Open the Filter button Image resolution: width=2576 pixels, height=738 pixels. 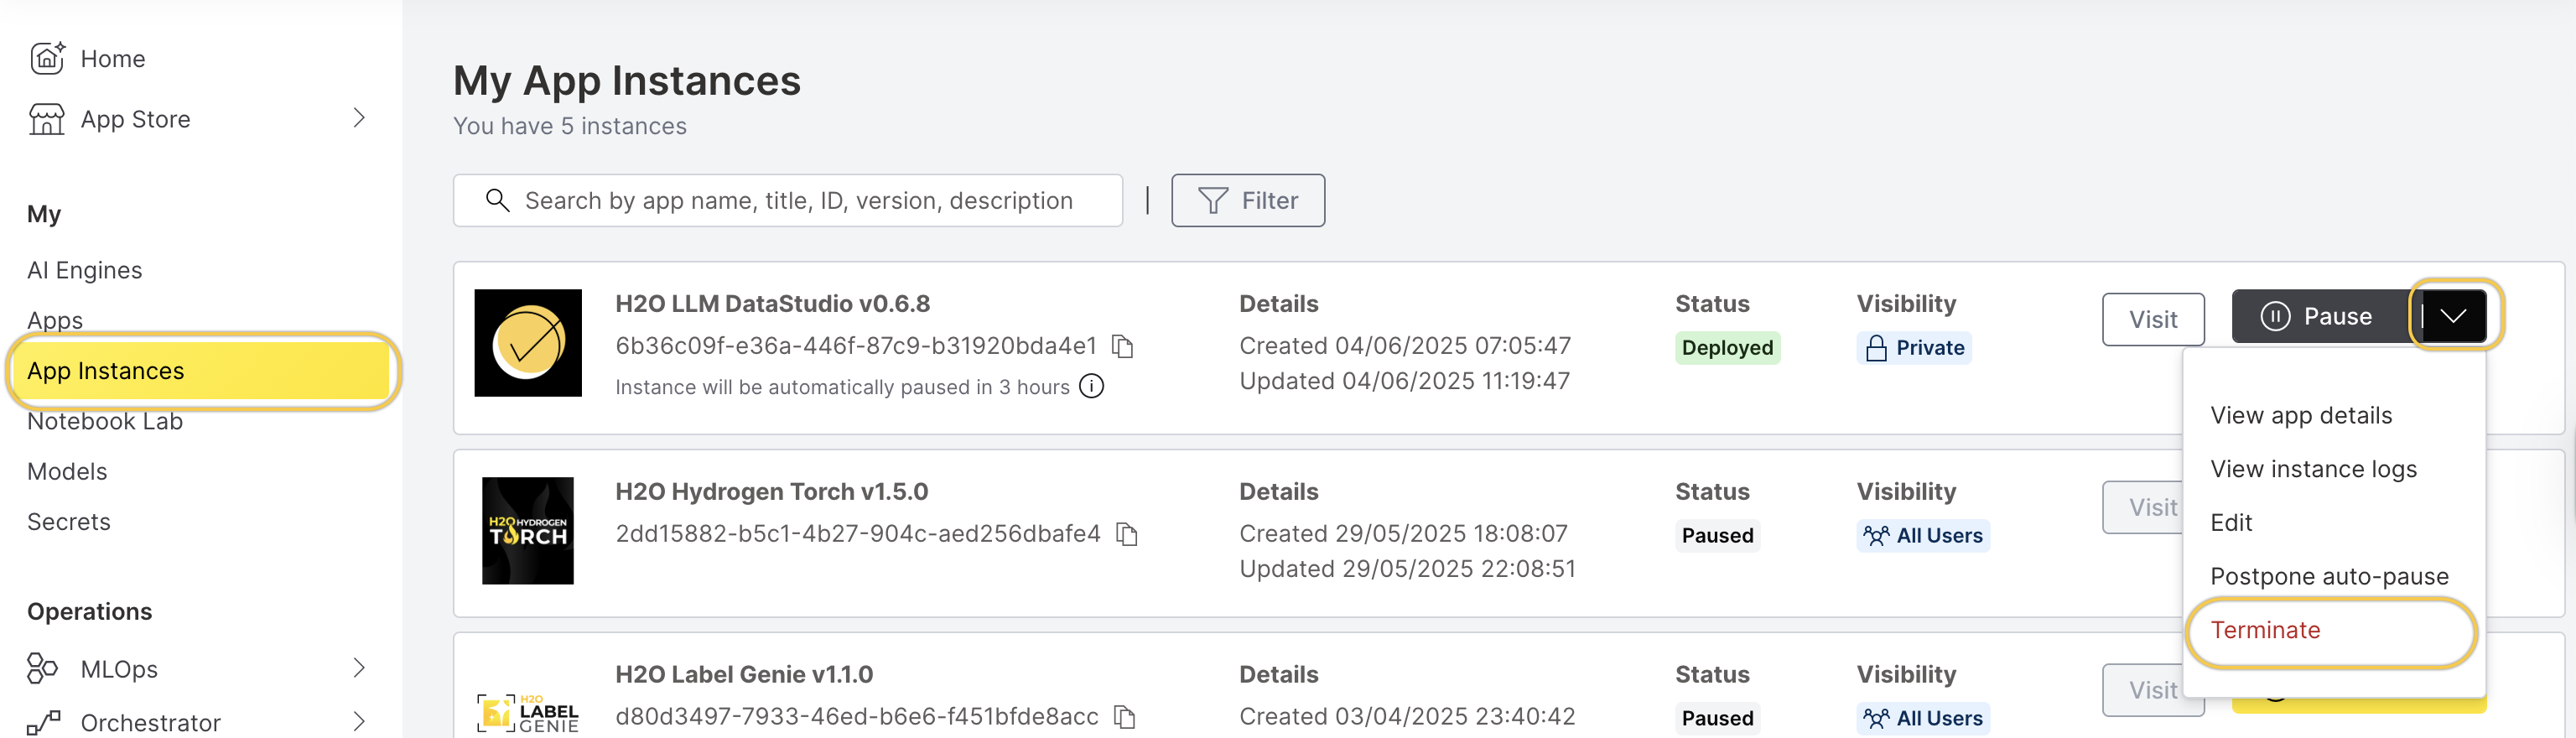[1248, 200]
